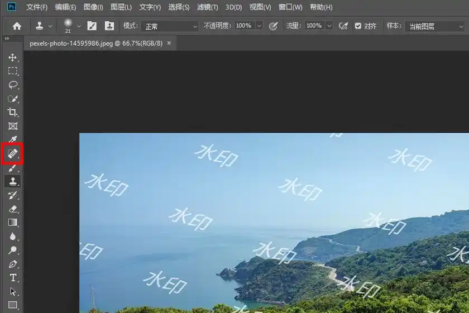The width and height of the screenshot is (469, 313).
Task: Open the 文字(Y) menu
Action: click(150, 7)
